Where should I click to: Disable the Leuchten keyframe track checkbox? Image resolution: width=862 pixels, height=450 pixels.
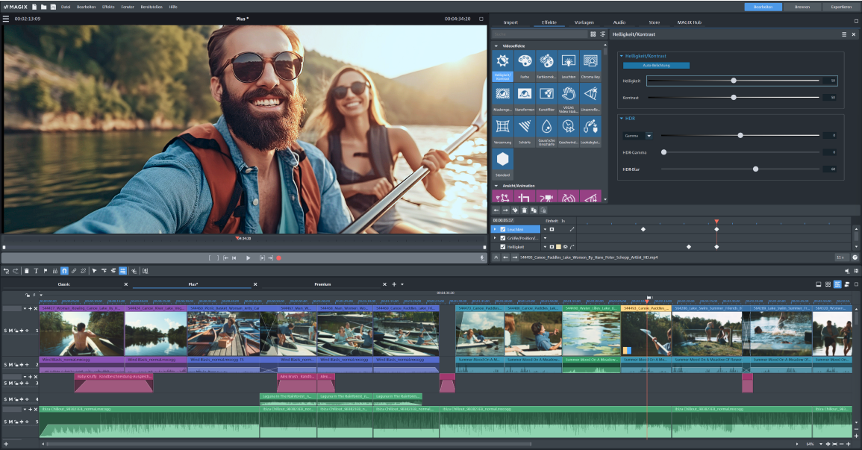point(502,229)
